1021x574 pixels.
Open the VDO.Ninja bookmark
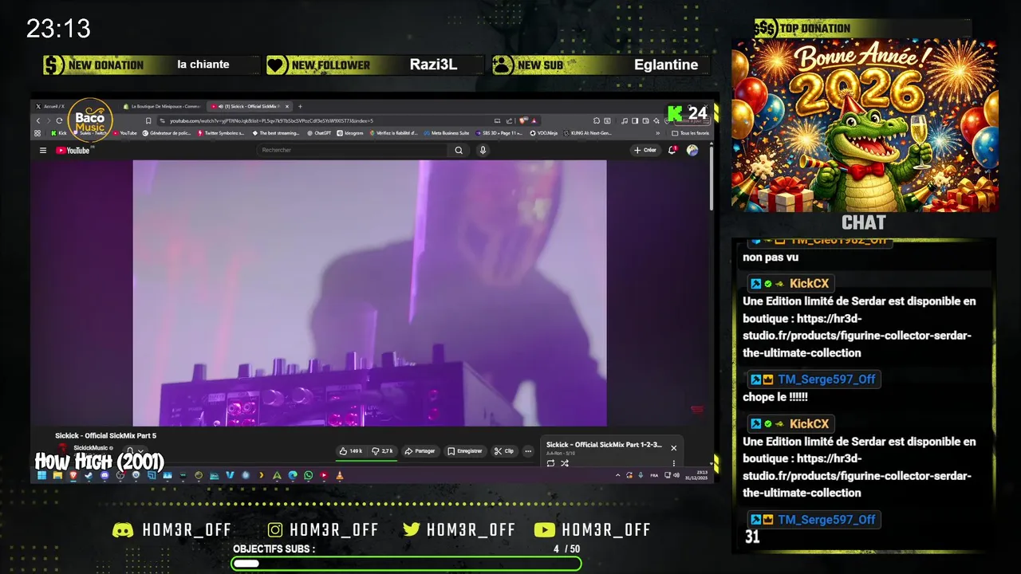point(543,133)
